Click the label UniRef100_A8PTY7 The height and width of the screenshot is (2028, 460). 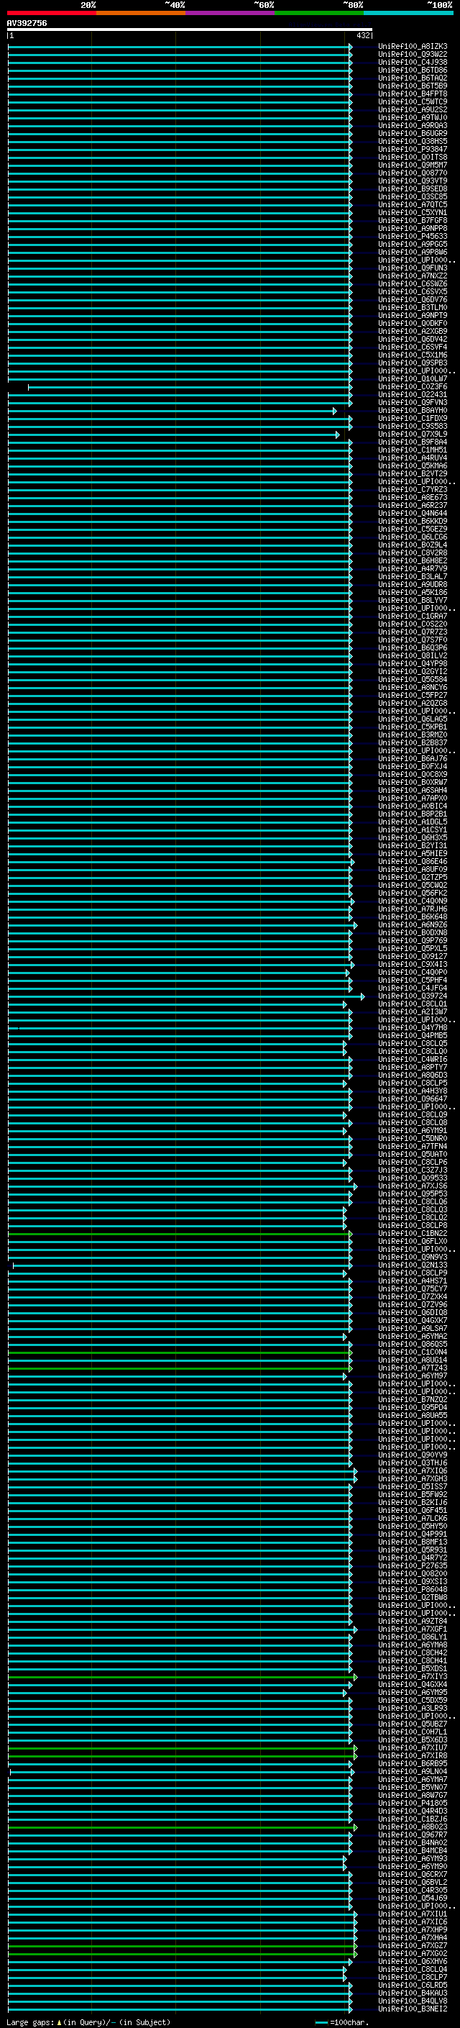click(x=413, y=1068)
